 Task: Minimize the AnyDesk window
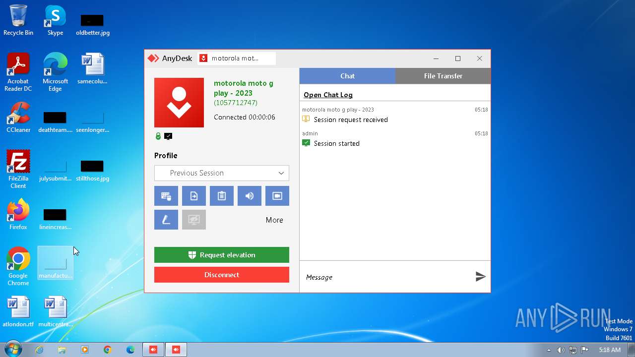436,59
